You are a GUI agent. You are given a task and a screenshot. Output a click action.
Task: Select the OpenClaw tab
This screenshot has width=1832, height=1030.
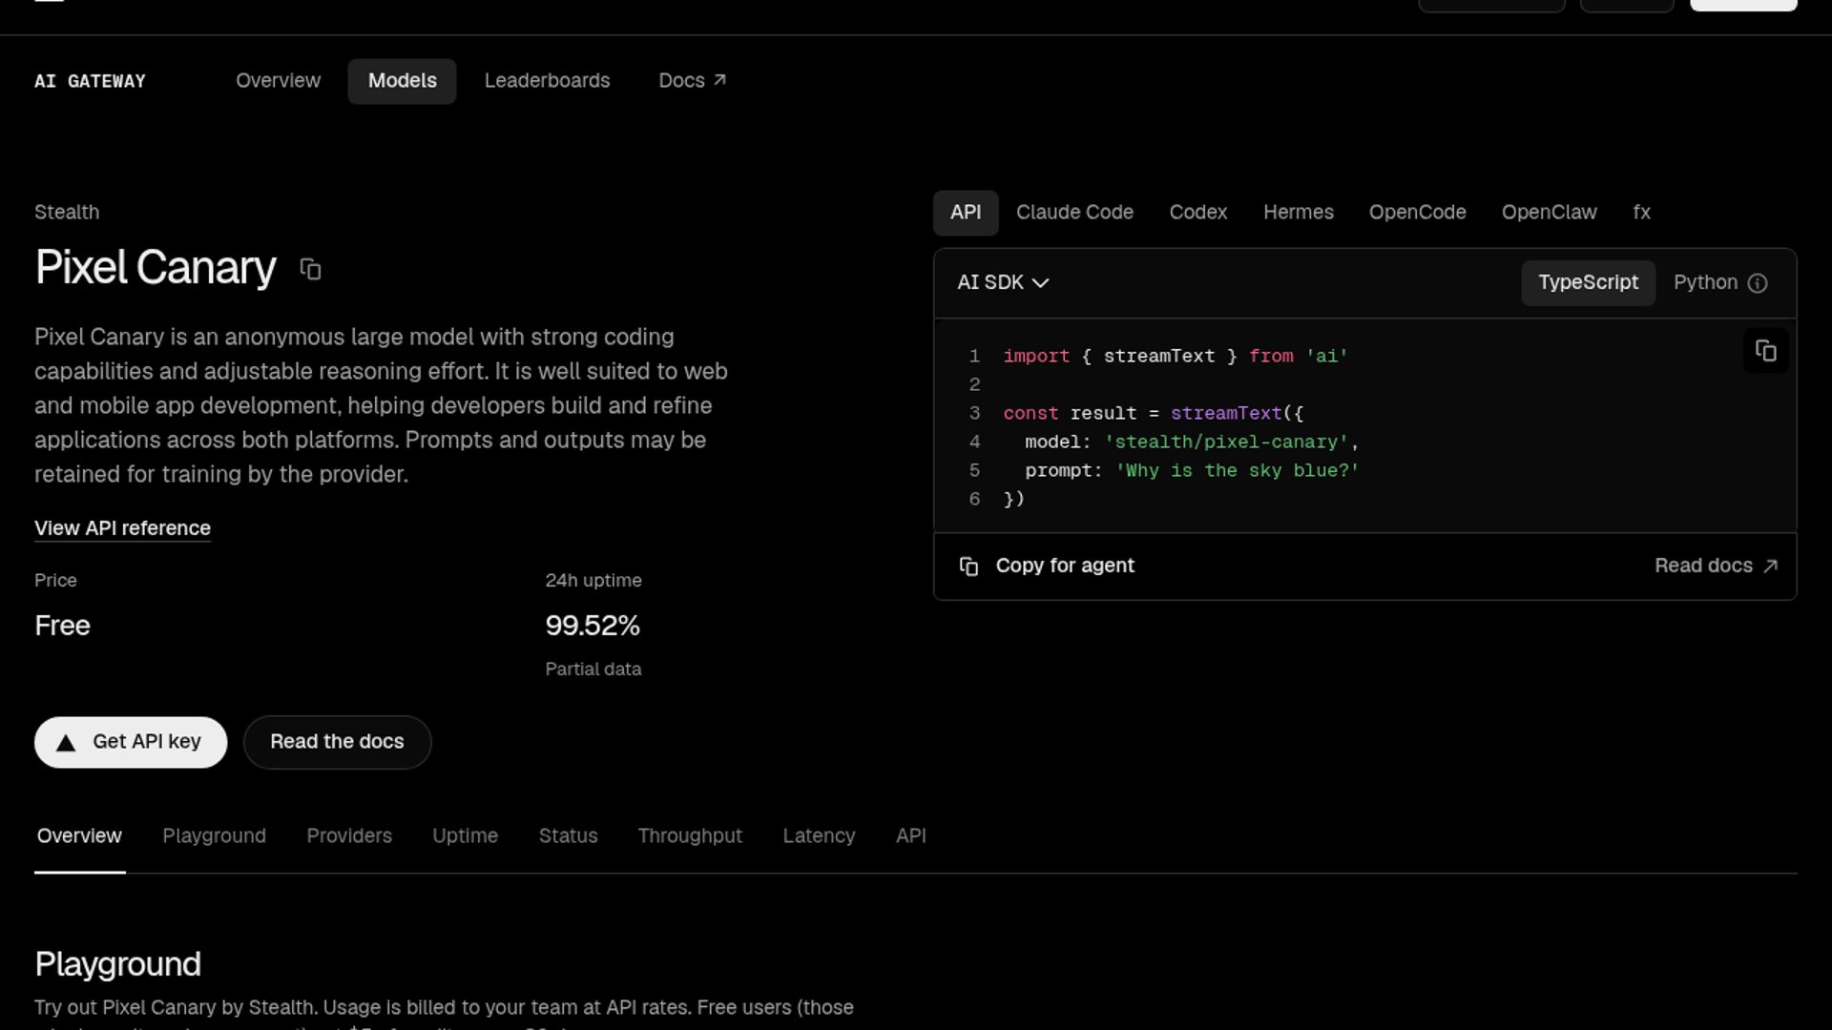point(1549,213)
